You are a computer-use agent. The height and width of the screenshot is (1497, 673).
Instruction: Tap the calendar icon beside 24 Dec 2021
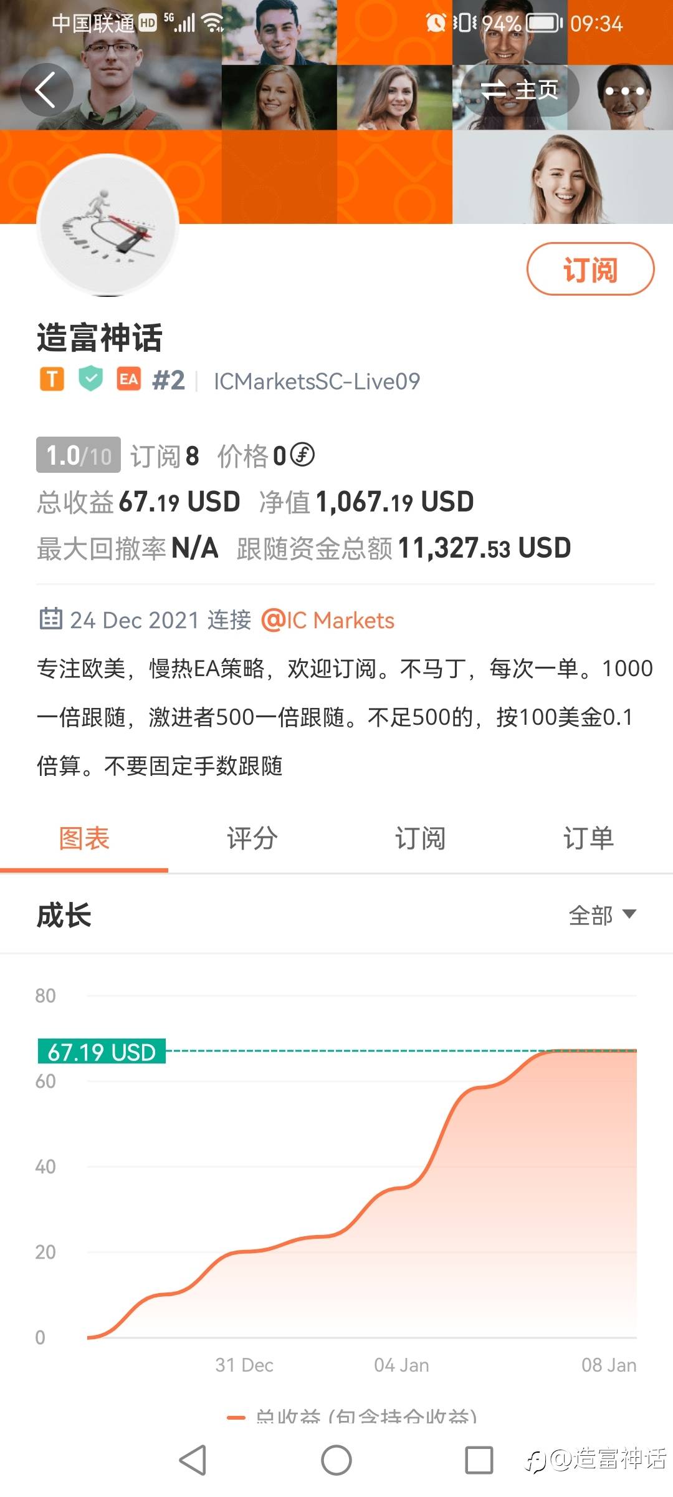point(50,619)
